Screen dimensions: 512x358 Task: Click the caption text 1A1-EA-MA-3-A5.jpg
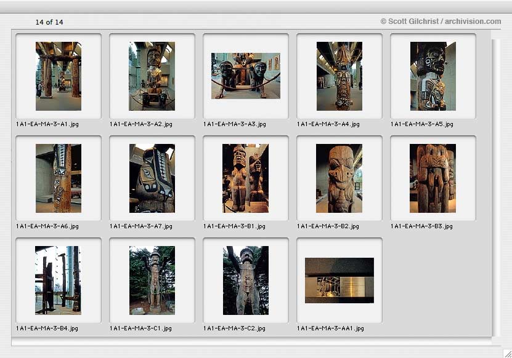click(x=422, y=124)
